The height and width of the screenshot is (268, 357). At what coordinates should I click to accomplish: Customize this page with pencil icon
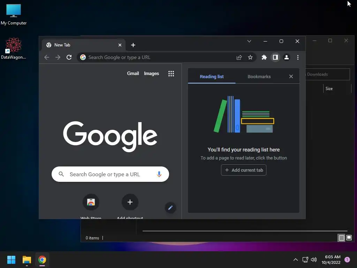[170, 208]
